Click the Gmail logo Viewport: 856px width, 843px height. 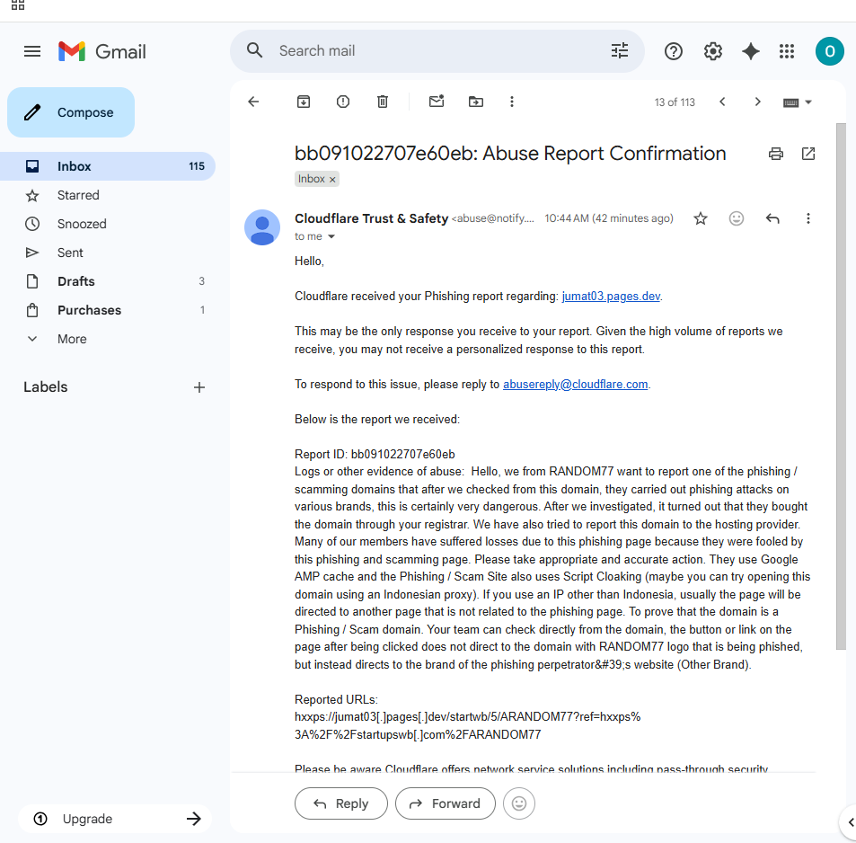click(x=102, y=51)
